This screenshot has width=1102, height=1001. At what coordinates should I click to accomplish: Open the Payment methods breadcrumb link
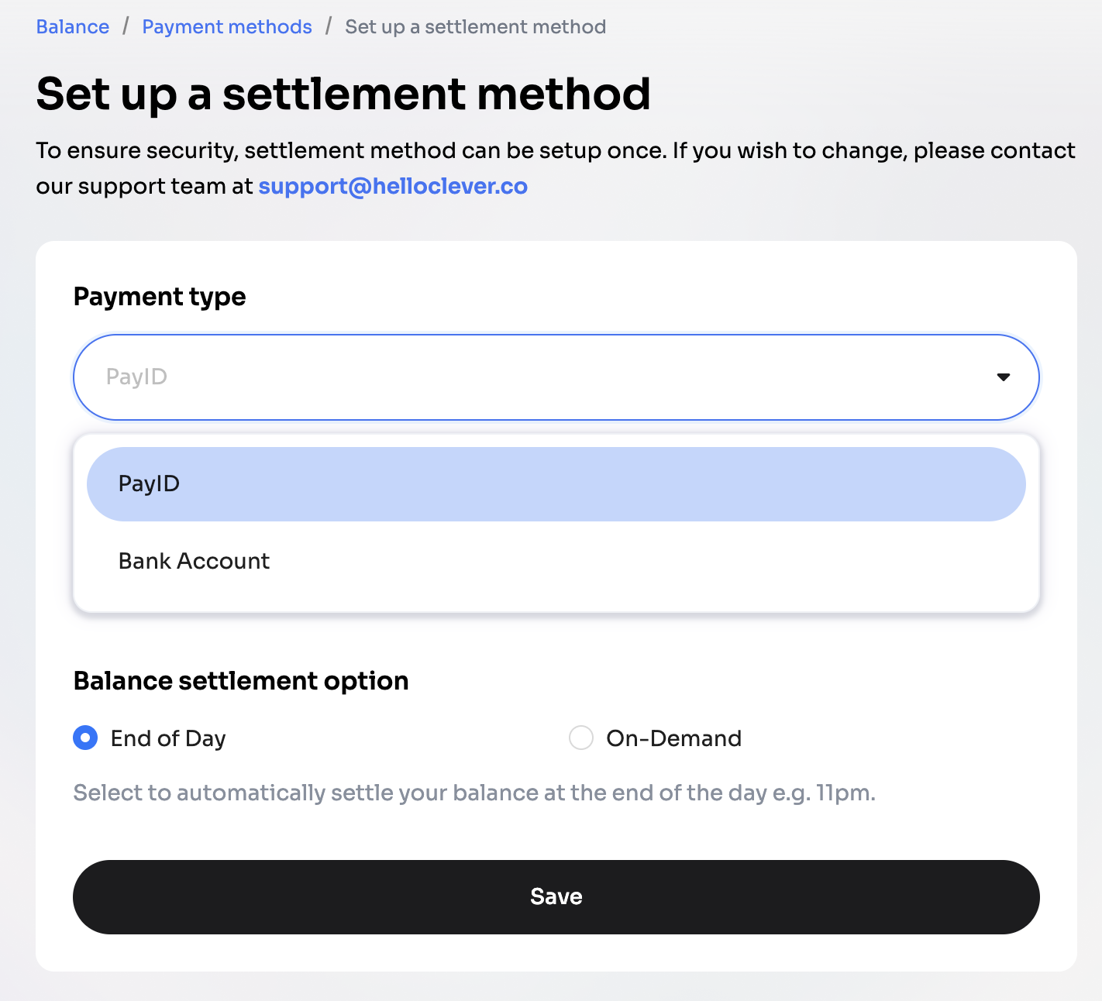227,27
